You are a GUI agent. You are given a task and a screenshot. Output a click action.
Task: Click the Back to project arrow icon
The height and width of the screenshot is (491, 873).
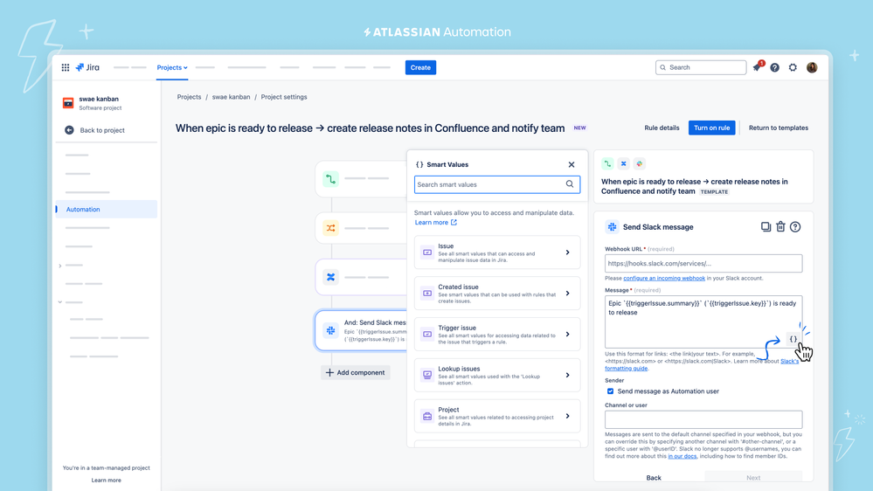pyautogui.click(x=69, y=129)
